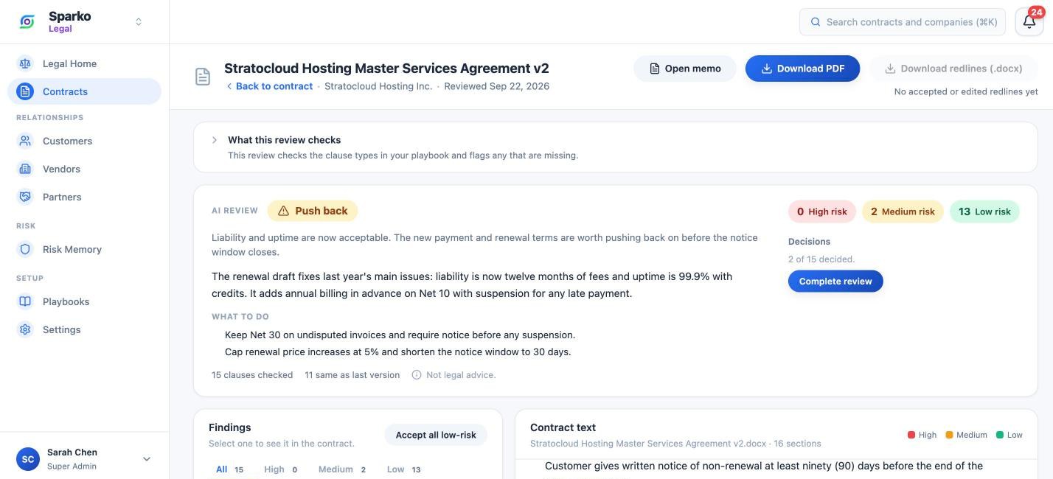This screenshot has width=1053, height=479.
Task: Click the SC user avatar
Action: [28, 459]
